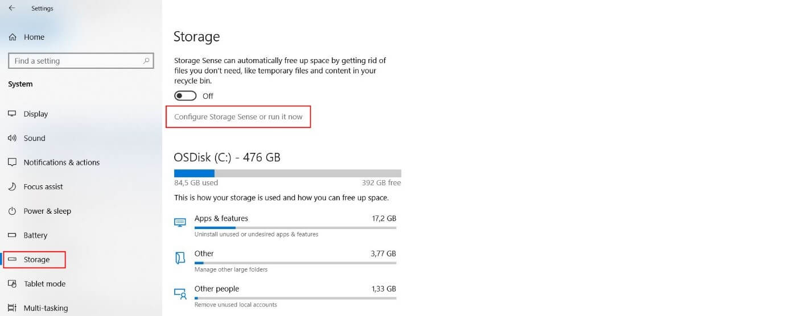Viewport: 790px width, 316px height.
Task: Open the Battery settings page
Action: [x=35, y=235]
